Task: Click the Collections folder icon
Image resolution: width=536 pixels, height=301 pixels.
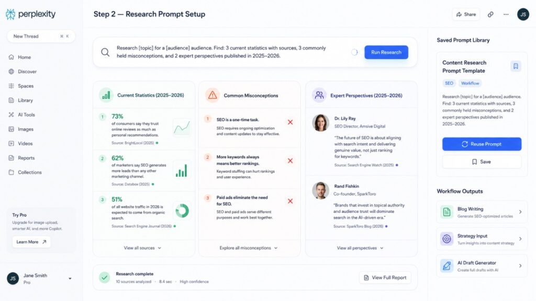Action: click(x=12, y=172)
